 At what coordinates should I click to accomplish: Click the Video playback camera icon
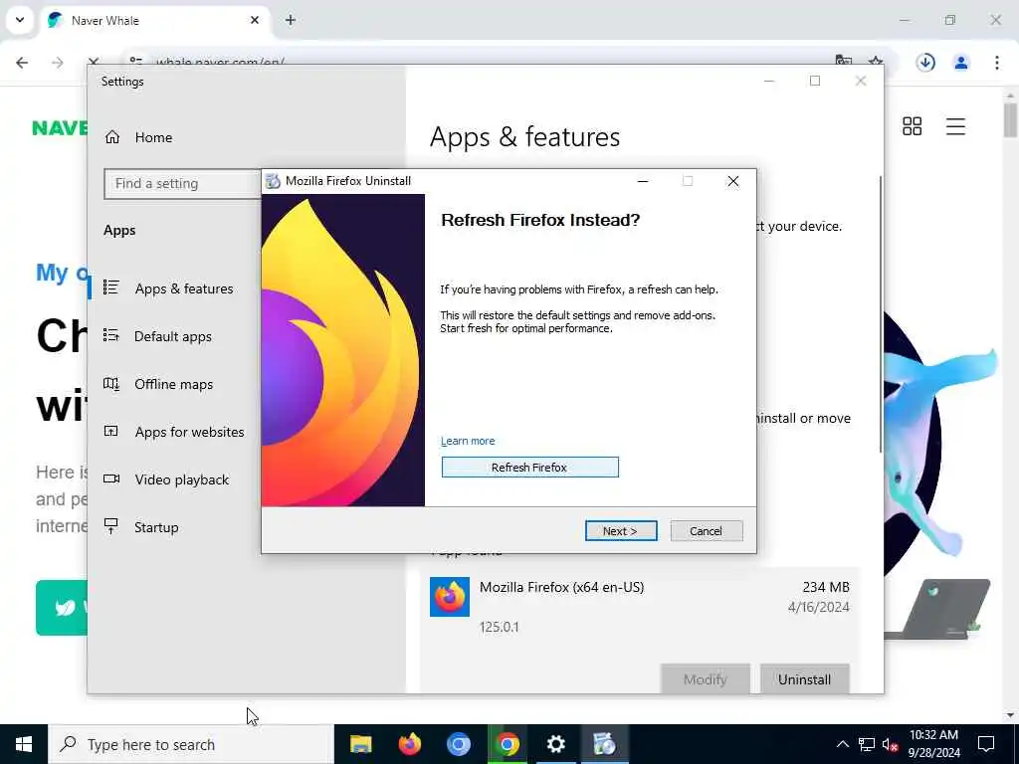click(111, 478)
